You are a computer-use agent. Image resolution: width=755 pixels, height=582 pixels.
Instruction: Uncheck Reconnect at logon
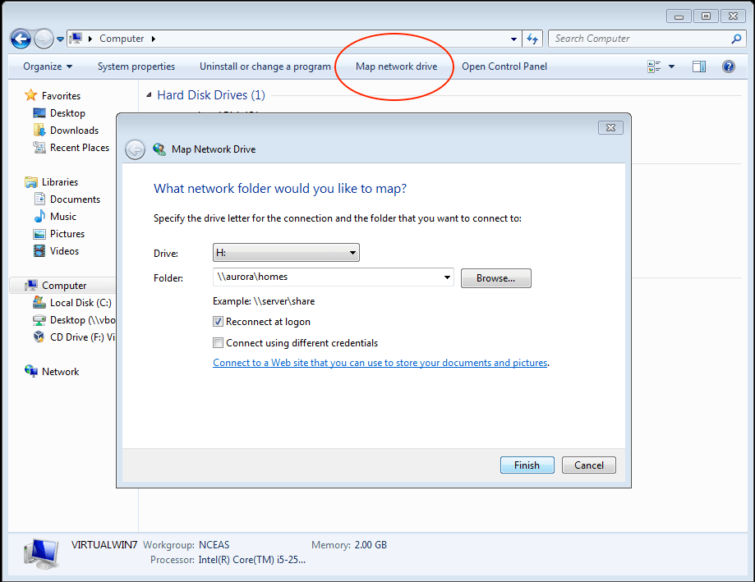[x=219, y=322]
